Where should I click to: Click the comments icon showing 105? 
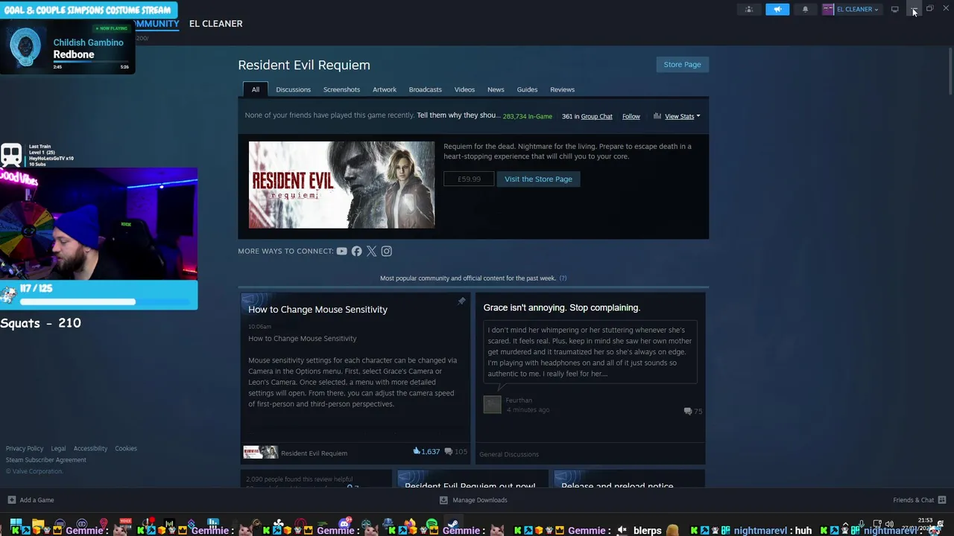click(448, 451)
